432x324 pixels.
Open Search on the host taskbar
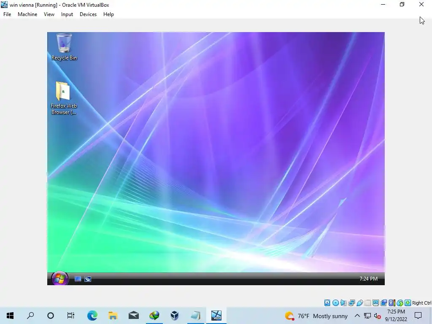point(30,316)
